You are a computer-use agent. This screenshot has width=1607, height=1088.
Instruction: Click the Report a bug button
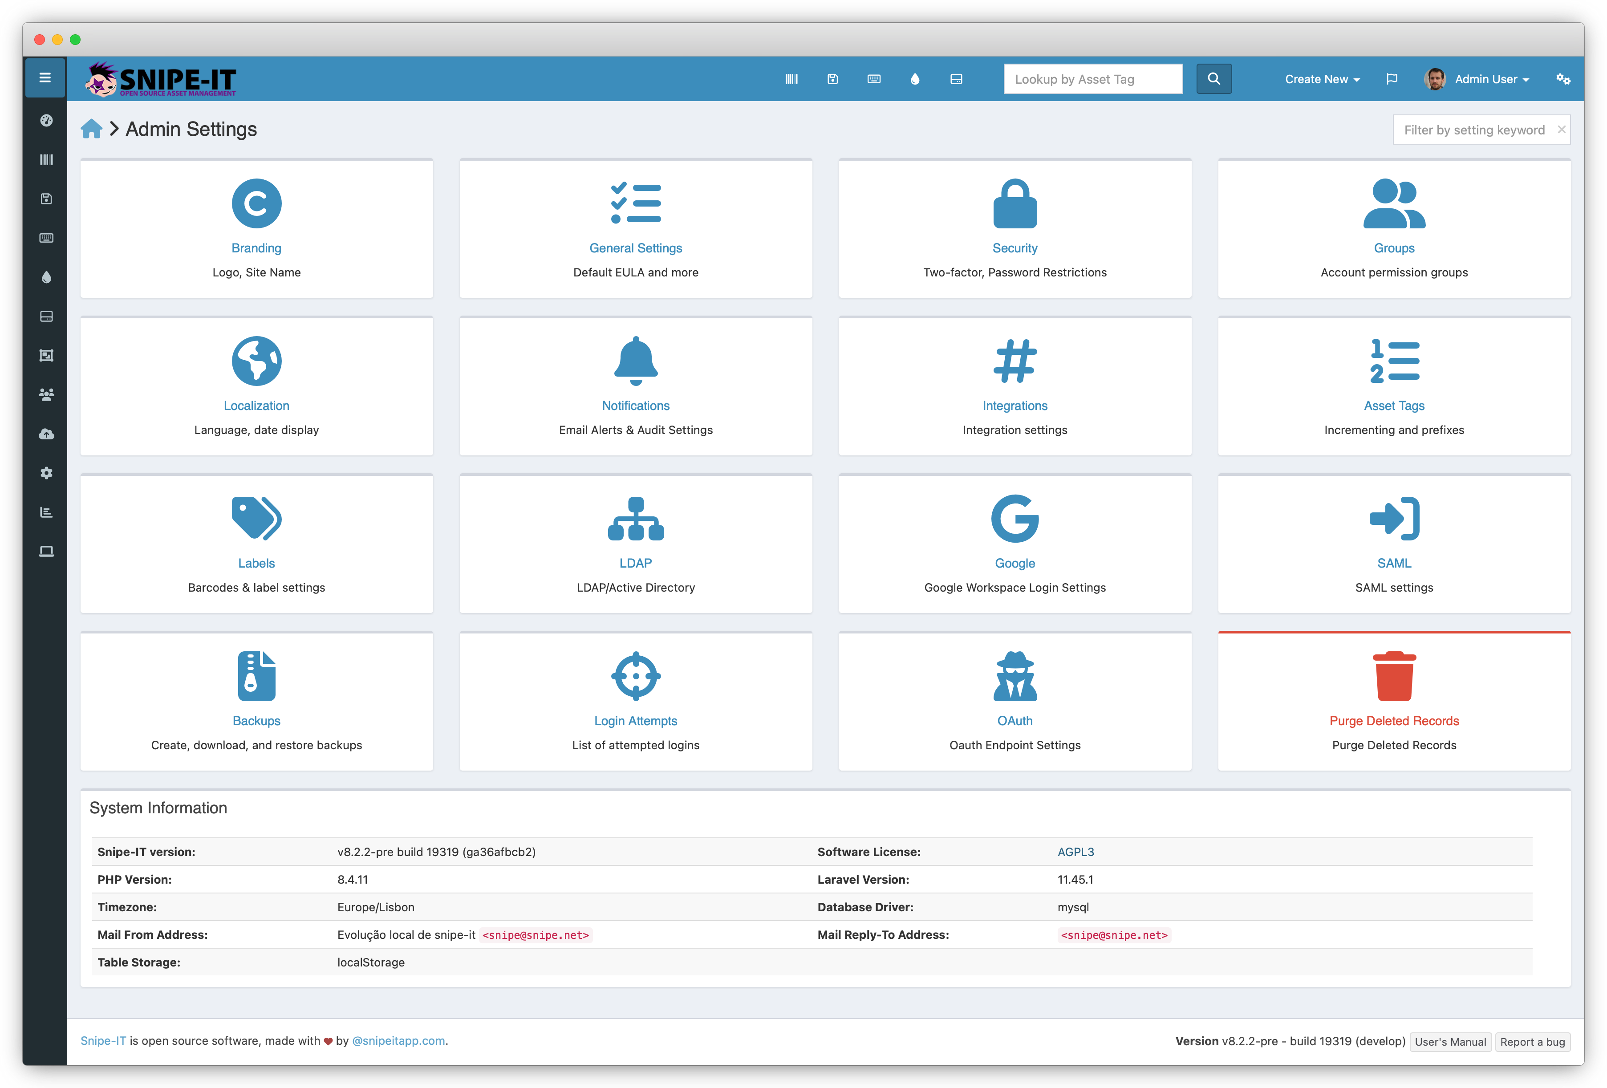coord(1532,1042)
